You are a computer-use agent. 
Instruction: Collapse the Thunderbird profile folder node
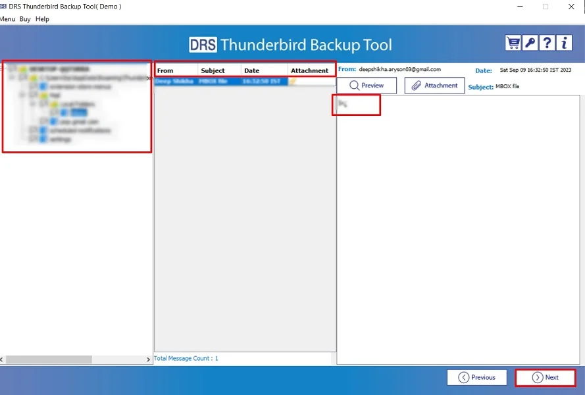(12, 76)
